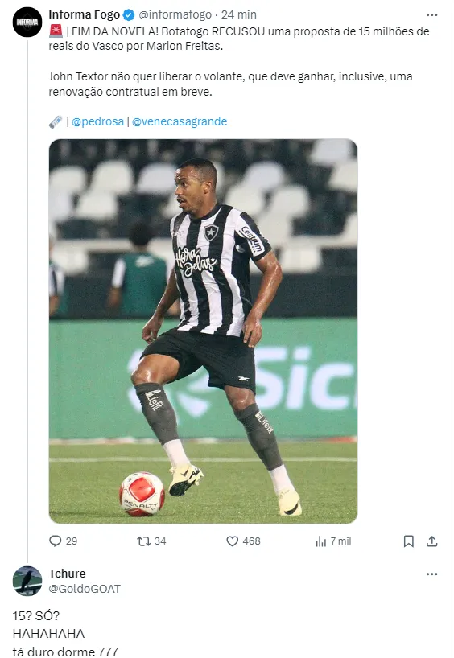Open the Informa Fogo profile avatar
The image size is (454, 658).
click(27, 23)
